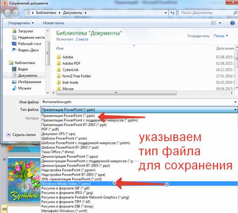The width and height of the screenshot is (238, 213).
Task: Choose Надстройка PowerPoint 97-2003 (*.ppa)
Action: pyautogui.click(x=73, y=175)
